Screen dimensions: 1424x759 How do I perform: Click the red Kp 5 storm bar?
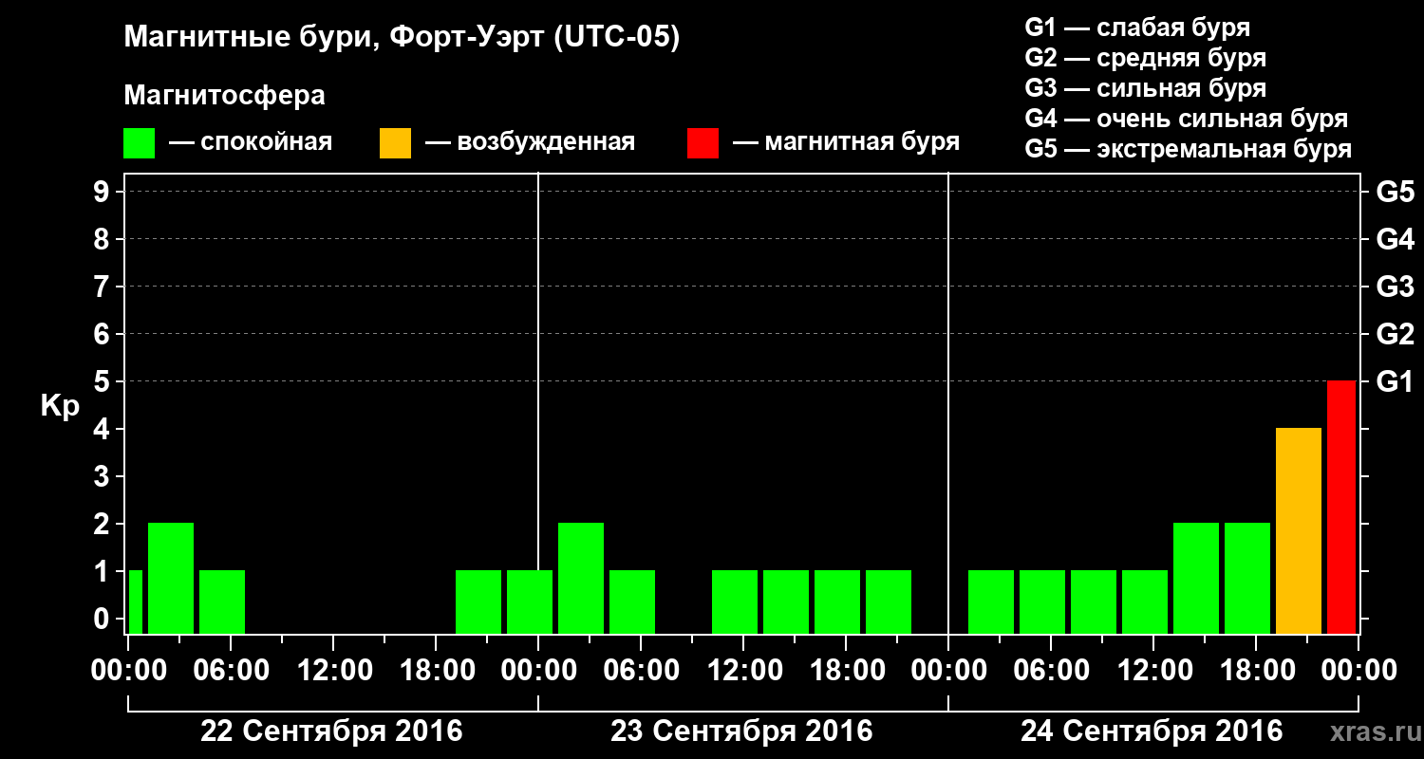[x=1341, y=507]
